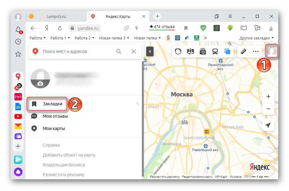Open user profile avatar on map

[272, 51]
